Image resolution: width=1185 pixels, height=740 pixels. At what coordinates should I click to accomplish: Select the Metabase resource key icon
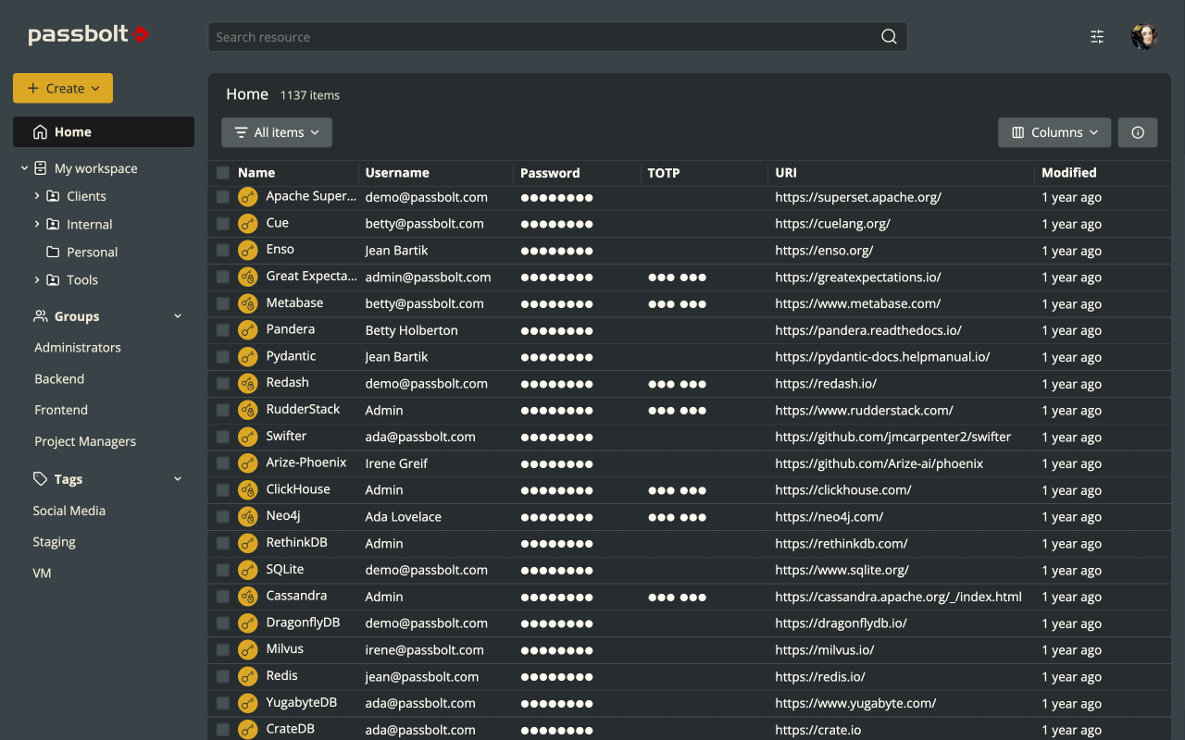pos(247,302)
